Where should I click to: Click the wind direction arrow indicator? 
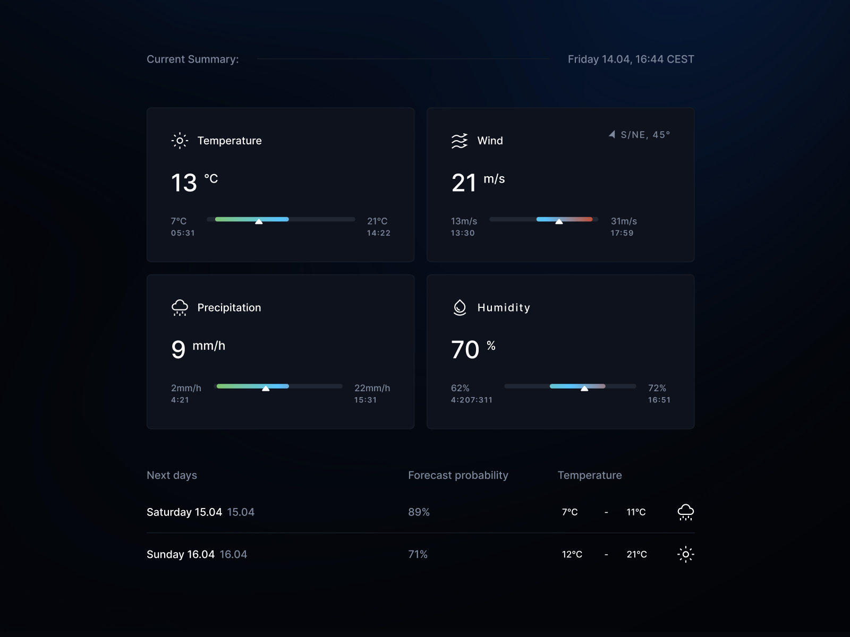point(611,134)
